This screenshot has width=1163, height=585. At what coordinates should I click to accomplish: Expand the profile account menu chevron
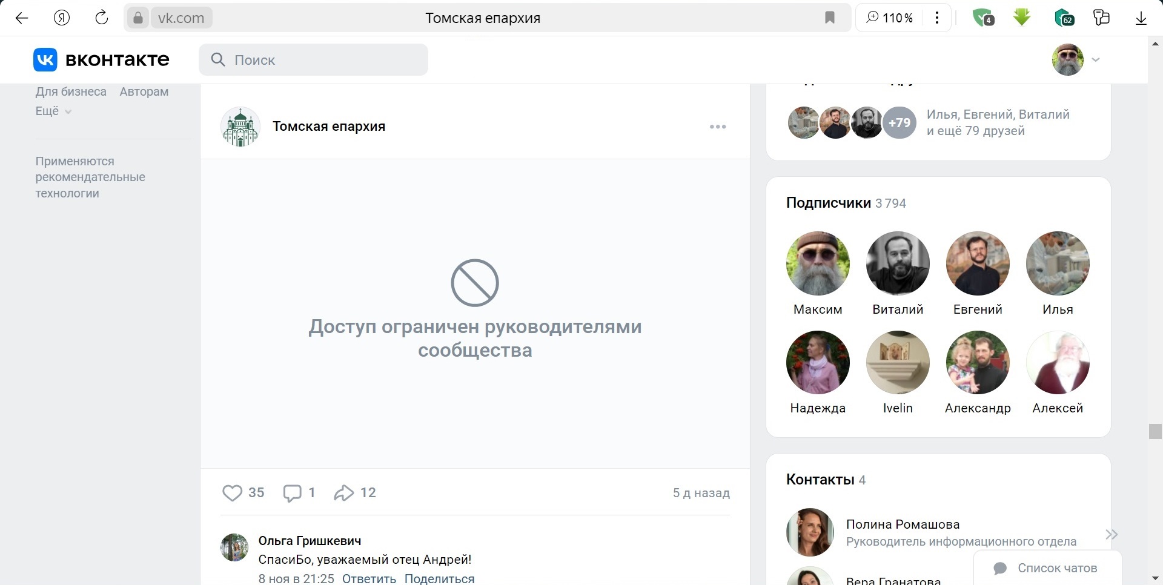coord(1095,59)
